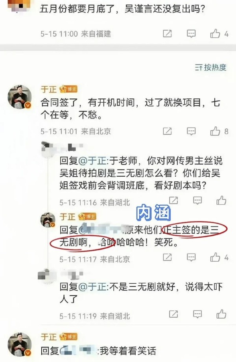Like the top post with 4 likes
The height and width of the screenshot is (362, 236).
tap(215, 33)
